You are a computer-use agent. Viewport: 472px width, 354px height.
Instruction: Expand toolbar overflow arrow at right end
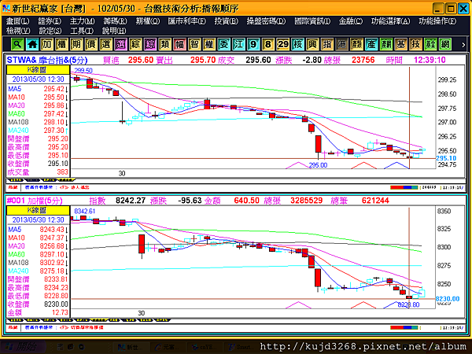coord(463,45)
